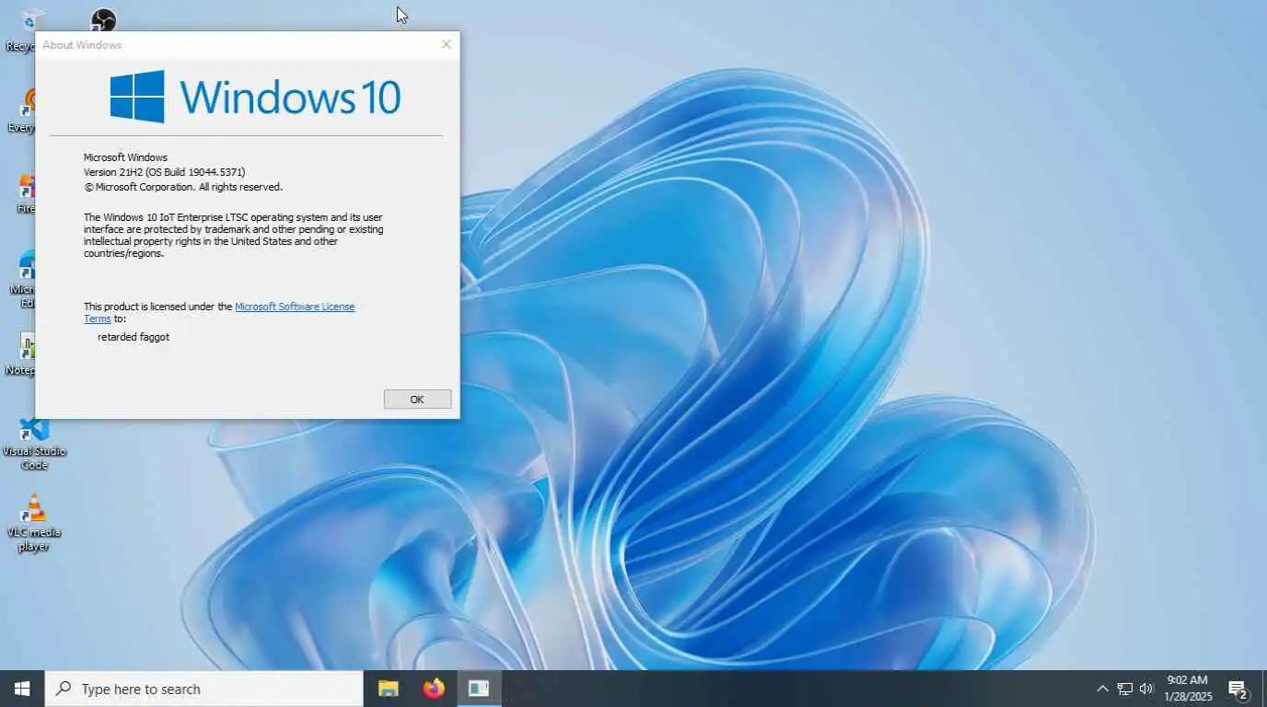The width and height of the screenshot is (1267, 707).
Task: Open the notifications action center icon
Action: (1238, 689)
